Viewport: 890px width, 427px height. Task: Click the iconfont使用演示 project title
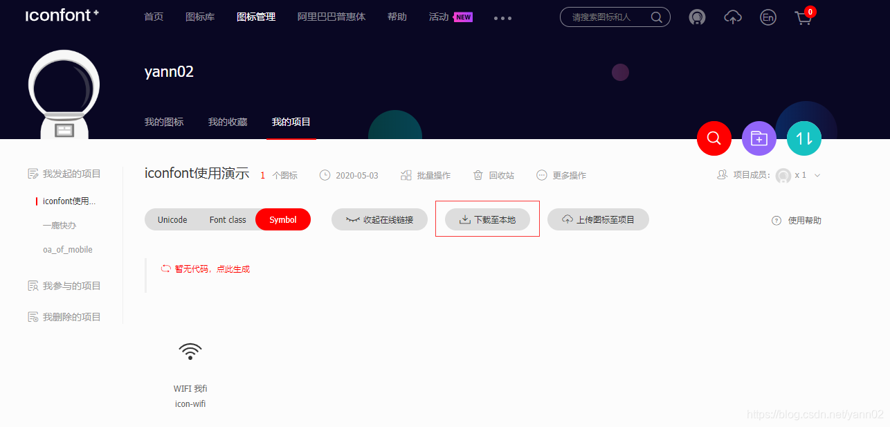pyautogui.click(x=197, y=174)
